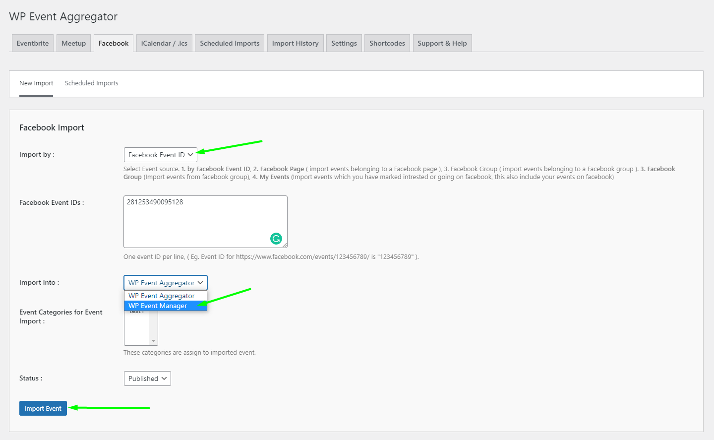This screenshot has height=440, width=714.
Task: Click the Grammarly icon in the textarea
Action: (x=276, y=239)
